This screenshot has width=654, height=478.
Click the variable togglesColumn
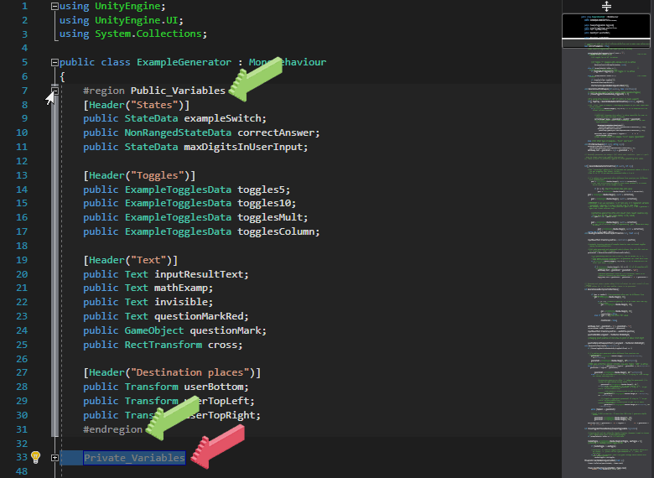276,231
